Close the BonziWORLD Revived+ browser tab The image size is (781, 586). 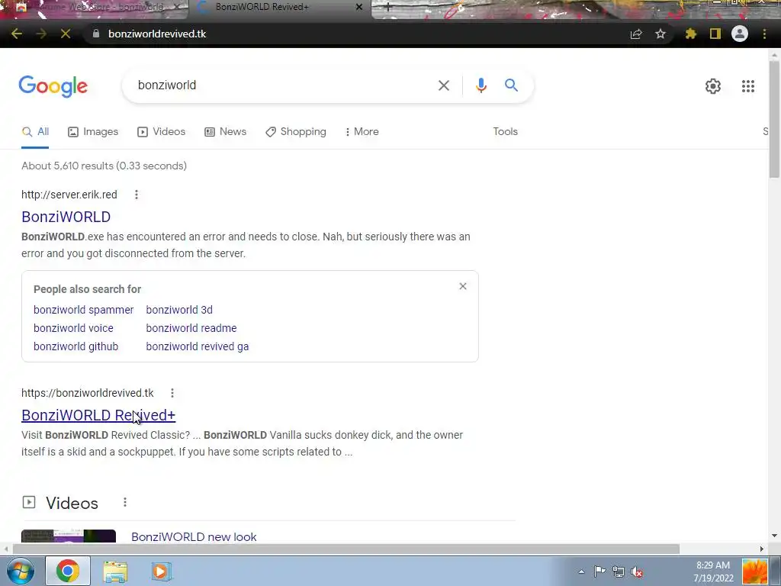359,7
